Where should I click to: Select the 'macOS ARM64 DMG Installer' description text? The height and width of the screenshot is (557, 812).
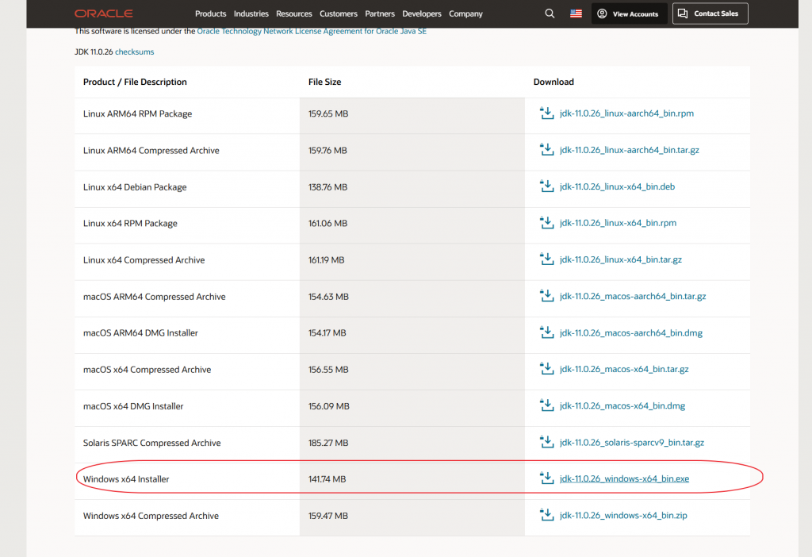140,333
